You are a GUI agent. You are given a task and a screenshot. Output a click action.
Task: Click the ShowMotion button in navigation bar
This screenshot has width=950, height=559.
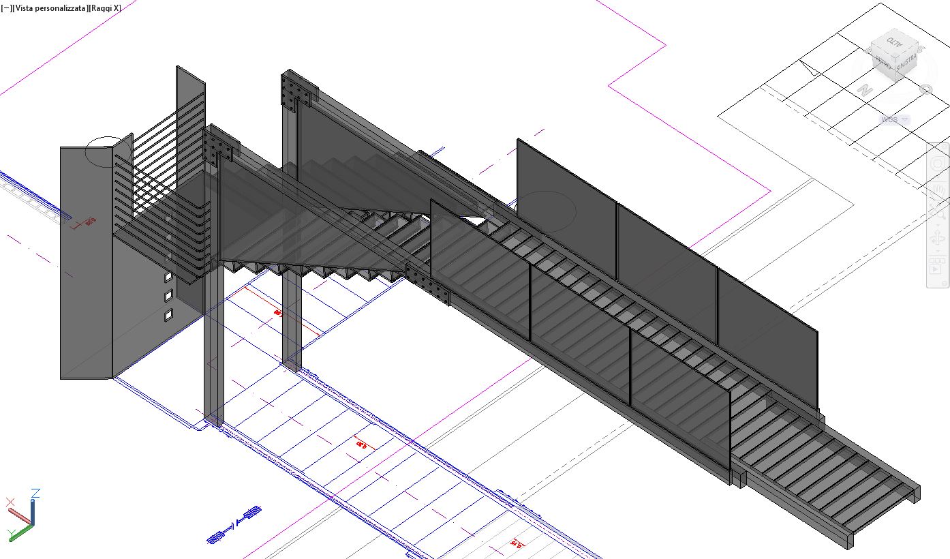(937, 265)
